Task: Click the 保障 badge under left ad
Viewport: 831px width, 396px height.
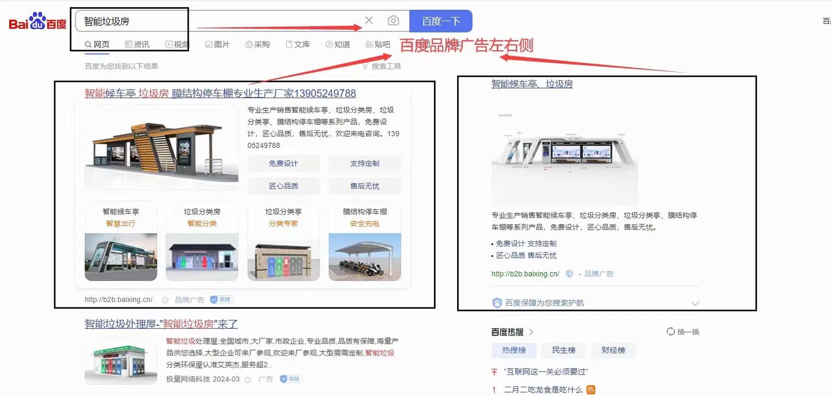Action: 222,300
